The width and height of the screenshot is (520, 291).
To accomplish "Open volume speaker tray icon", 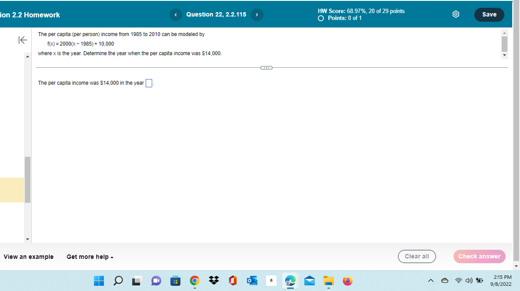I will (x=469, y=281).
